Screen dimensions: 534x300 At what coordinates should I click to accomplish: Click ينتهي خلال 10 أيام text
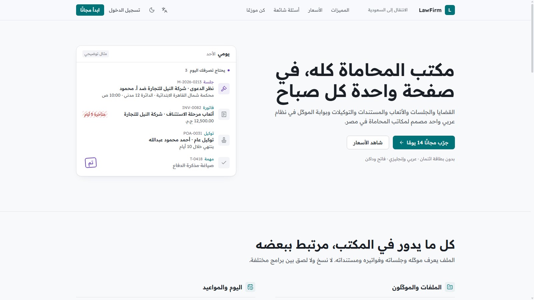(x=197, y=147)
